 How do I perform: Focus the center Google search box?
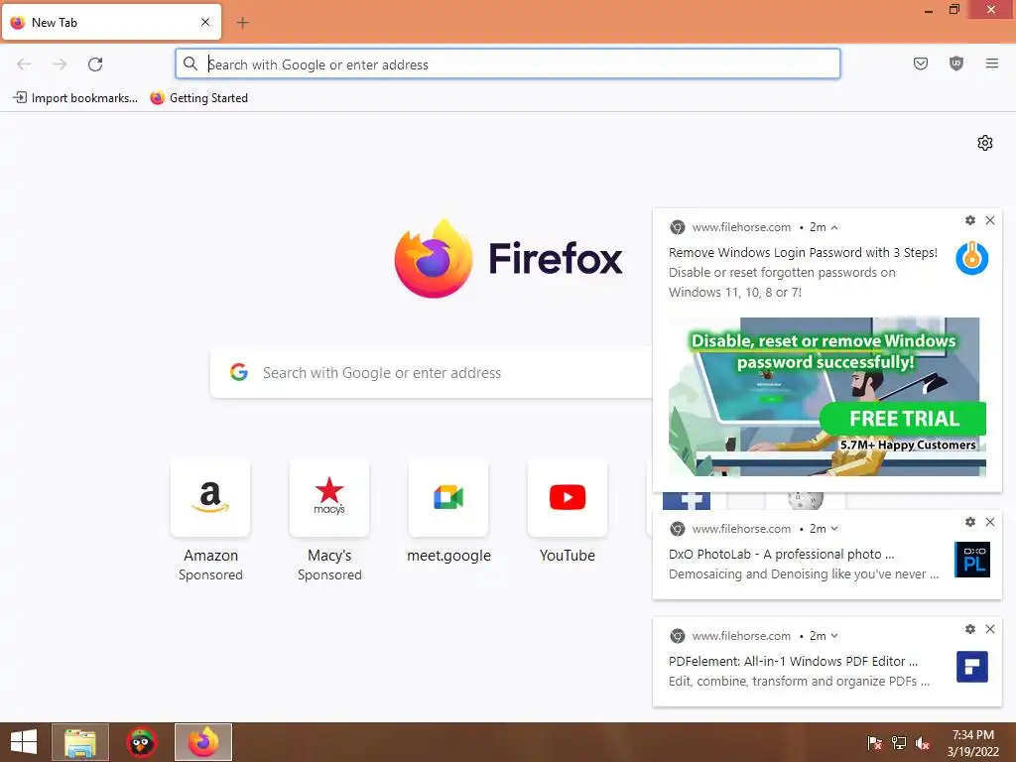(x=431, y=373)
